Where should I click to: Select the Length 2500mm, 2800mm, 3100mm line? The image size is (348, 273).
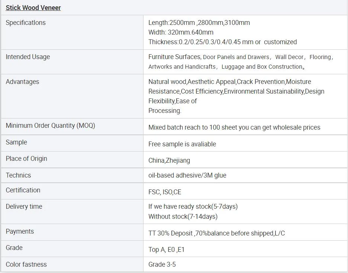coord(199,23)
